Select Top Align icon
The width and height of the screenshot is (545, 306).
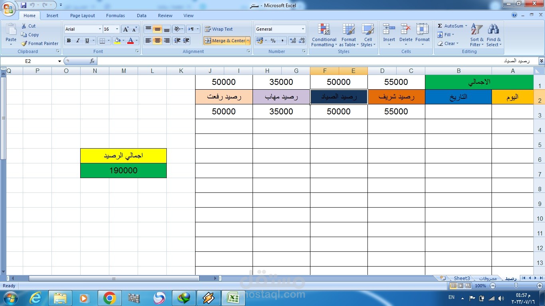tap(148, 29)
